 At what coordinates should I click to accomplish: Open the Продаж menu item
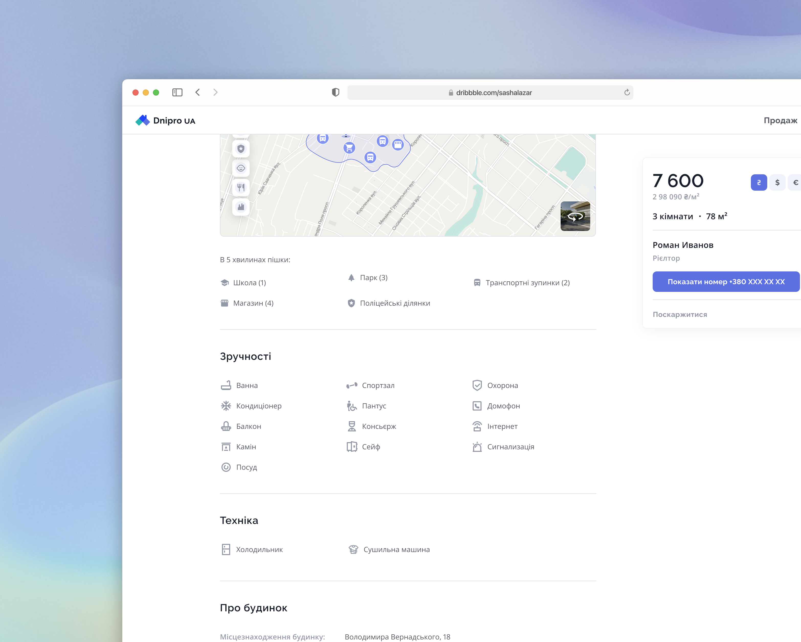(x=780, y=120)
